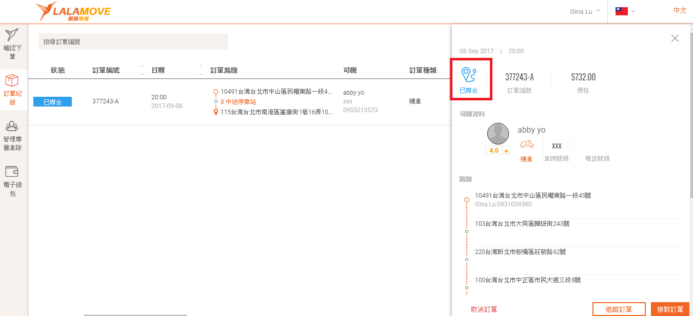The width and height of the screenshot is (693, 316).
Task: Open the 電子錢包 wallet icon
Action: [12, 172]
